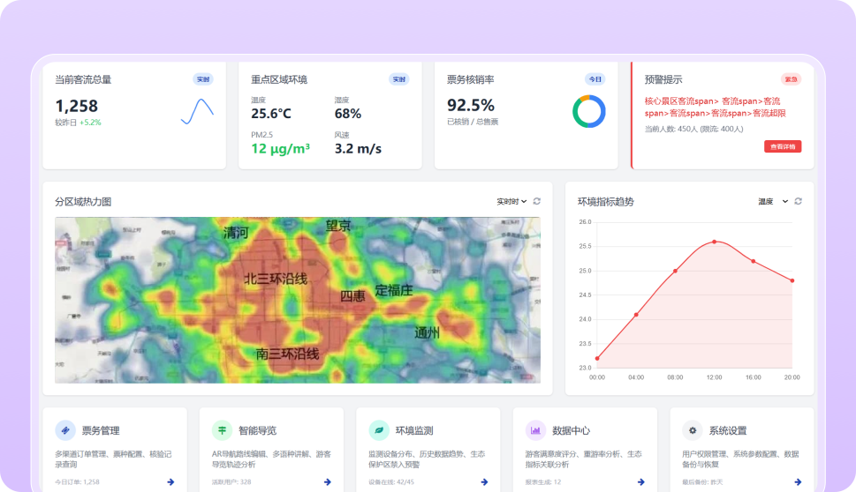Viewport: 856px width, 492px height.
Task: Open the 数据中心 card title
Action: coord(571,430)
